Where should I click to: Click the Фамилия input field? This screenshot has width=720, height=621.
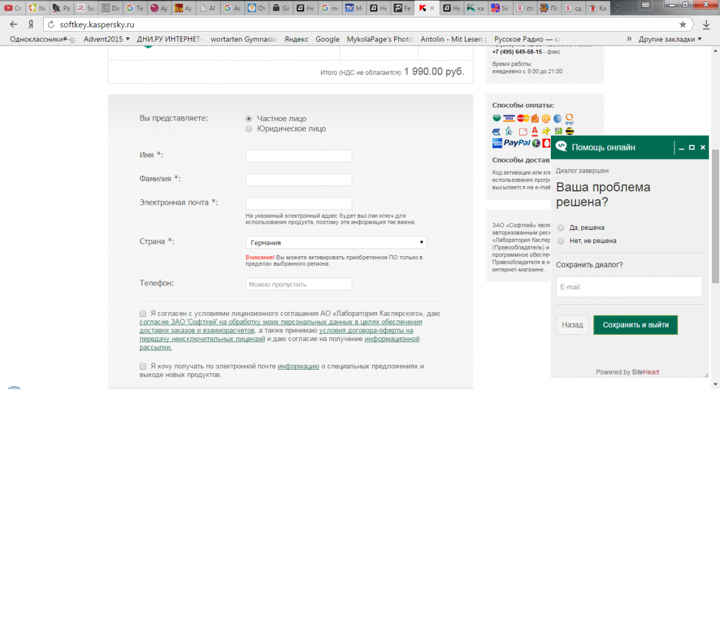(x=299, y=179)
